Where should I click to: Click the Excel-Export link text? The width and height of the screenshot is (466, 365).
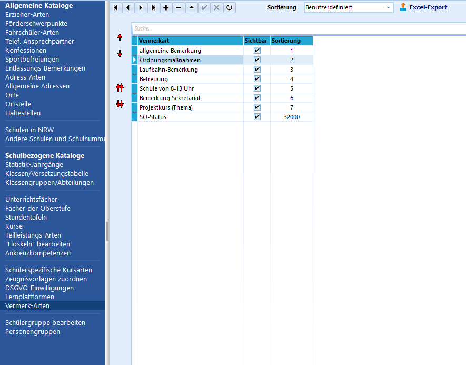428,7
